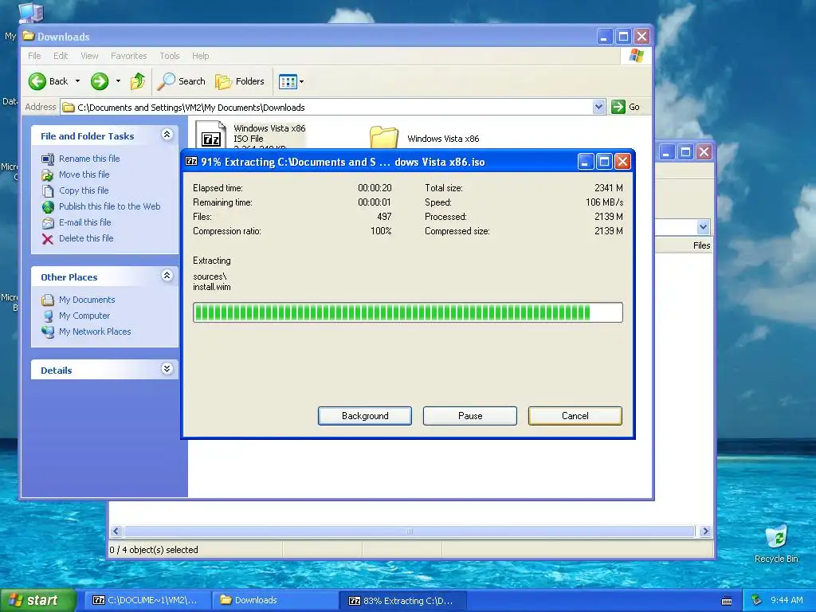
Task: Click the keyboard icon near tray
Action: [727, 601]
